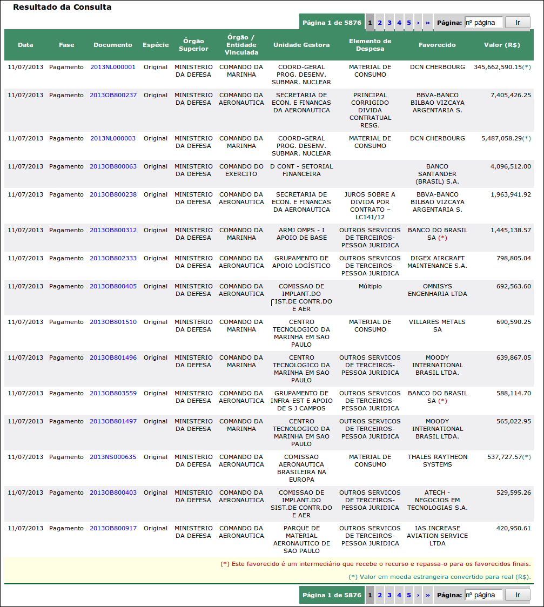544x607 pixels.
Task: Open document link 2013OB801510
Action: point(113,322)
